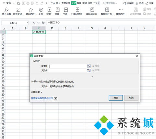Image resolution: width=156 pixels, height=139 pixels.
Task: Open the 文本 functions dropdown
Action: [x=66, y=11]
